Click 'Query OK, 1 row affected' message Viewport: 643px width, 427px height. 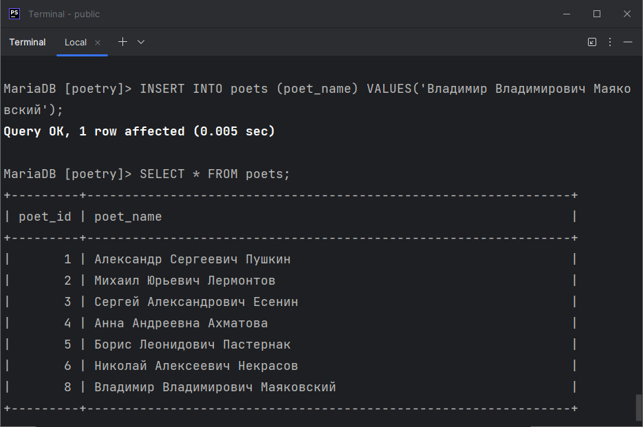pyautogui.click(x=94, y=131)
